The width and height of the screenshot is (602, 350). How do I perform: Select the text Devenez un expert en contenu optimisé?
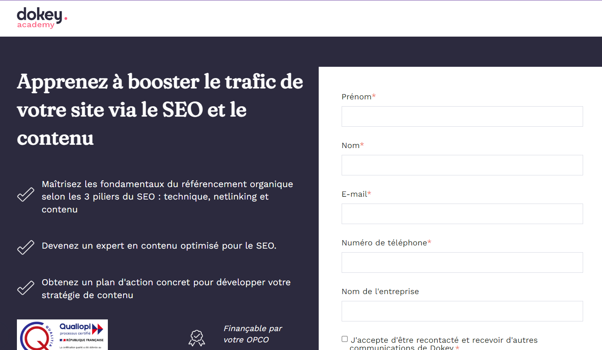point(159,246)
